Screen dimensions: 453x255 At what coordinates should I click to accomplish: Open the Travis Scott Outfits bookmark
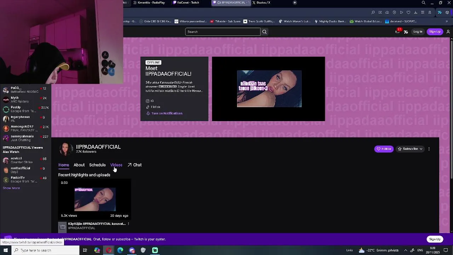coord(259,21)
